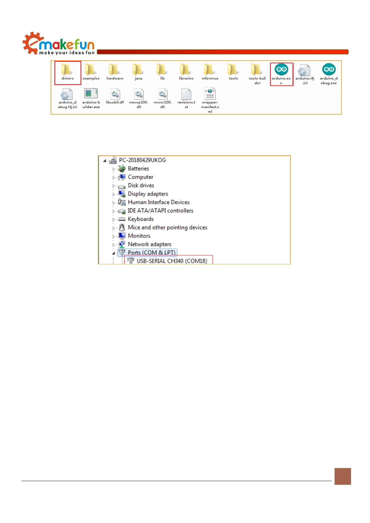The width and height of the screenshot is (370, 523).
Task: Select the msvcr100.dll file
Action: [x=162, y=98]
